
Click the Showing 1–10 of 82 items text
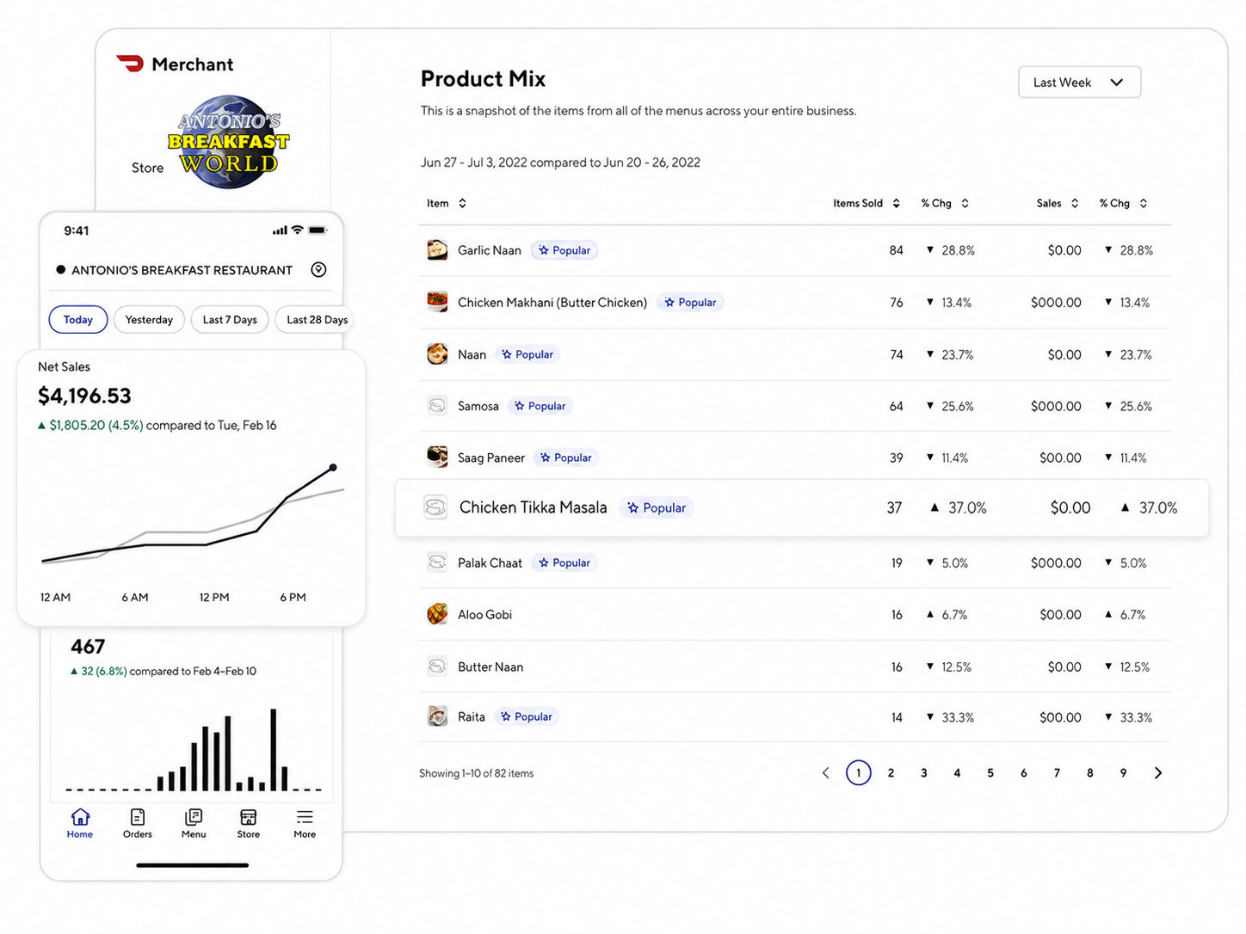point(477,774)
